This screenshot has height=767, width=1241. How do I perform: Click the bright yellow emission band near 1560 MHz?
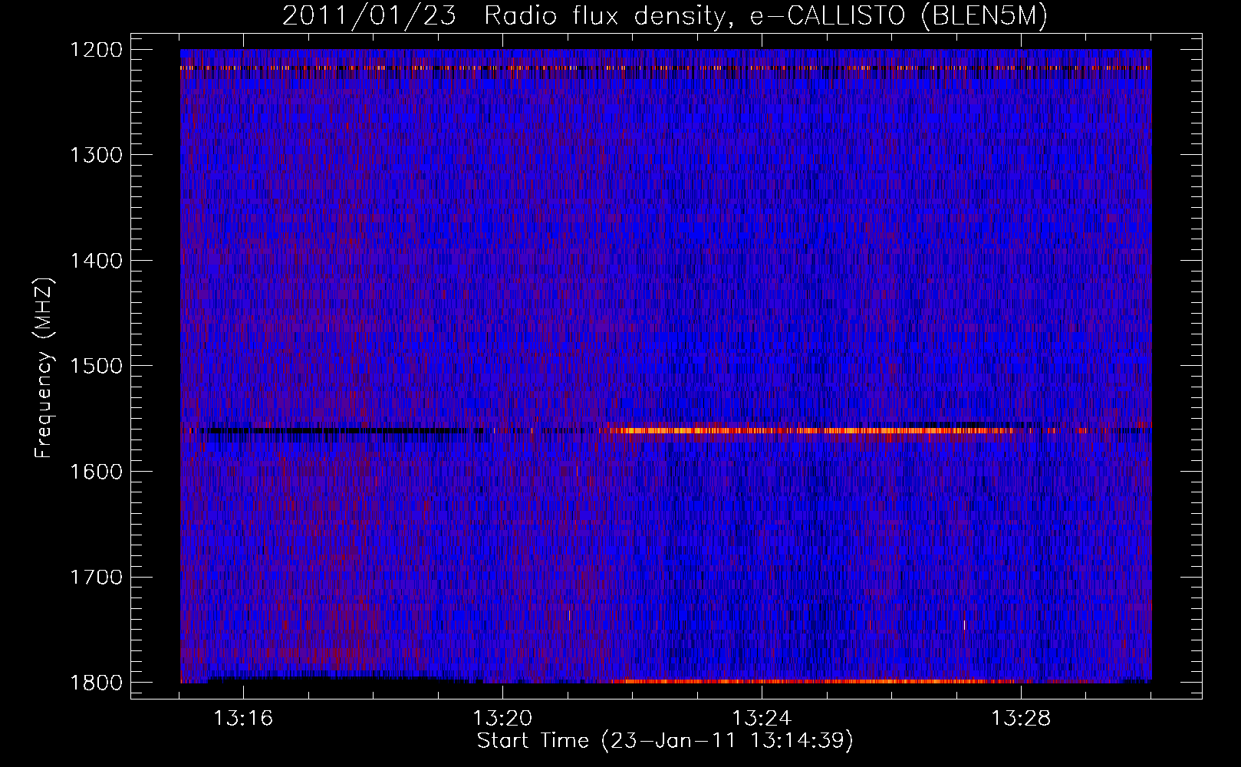point(805,430)
